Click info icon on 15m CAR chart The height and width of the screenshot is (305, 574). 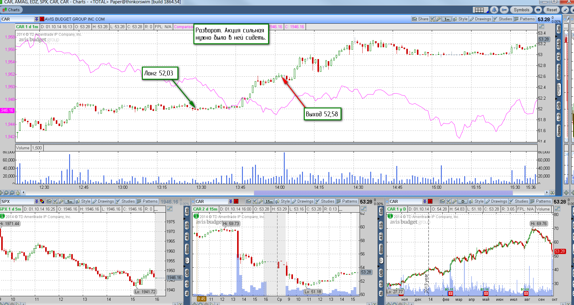click(196, 216)
